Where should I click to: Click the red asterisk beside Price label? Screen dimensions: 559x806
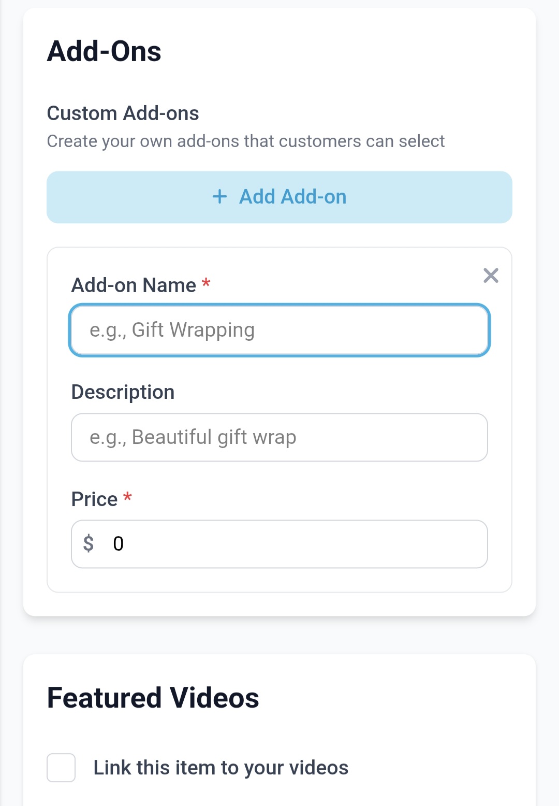pos(127,498)
